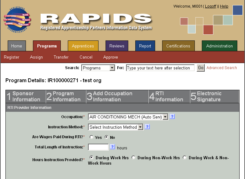Choose During Non-Work Hrs radio option
245x179 pixels.
(x=133, y=157)
